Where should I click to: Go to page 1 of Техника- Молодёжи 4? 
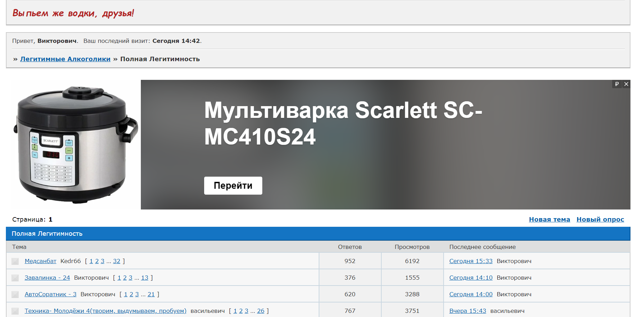click(x=235, y=311)
